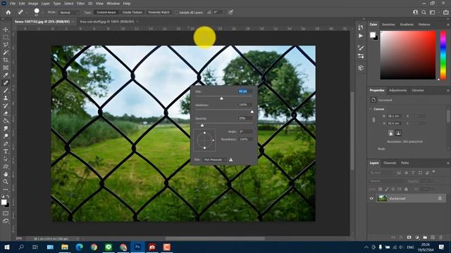
Task: Set portrait canvas orientation
Action: (390, 133)
